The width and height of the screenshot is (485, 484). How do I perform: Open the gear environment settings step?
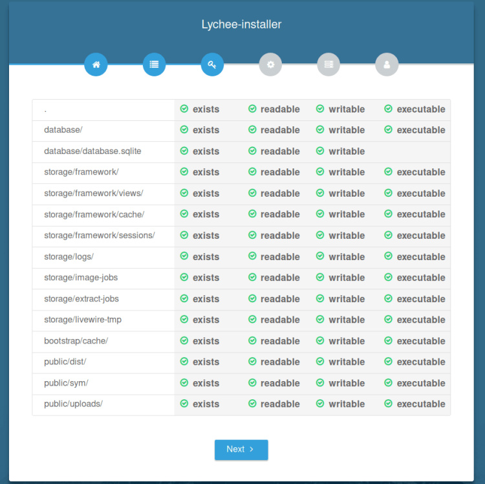pos(270,65)
